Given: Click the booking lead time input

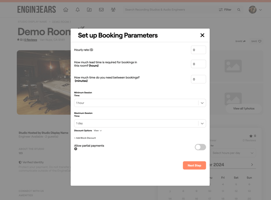Looking at the screenshot, I should [x=198, y=64].
